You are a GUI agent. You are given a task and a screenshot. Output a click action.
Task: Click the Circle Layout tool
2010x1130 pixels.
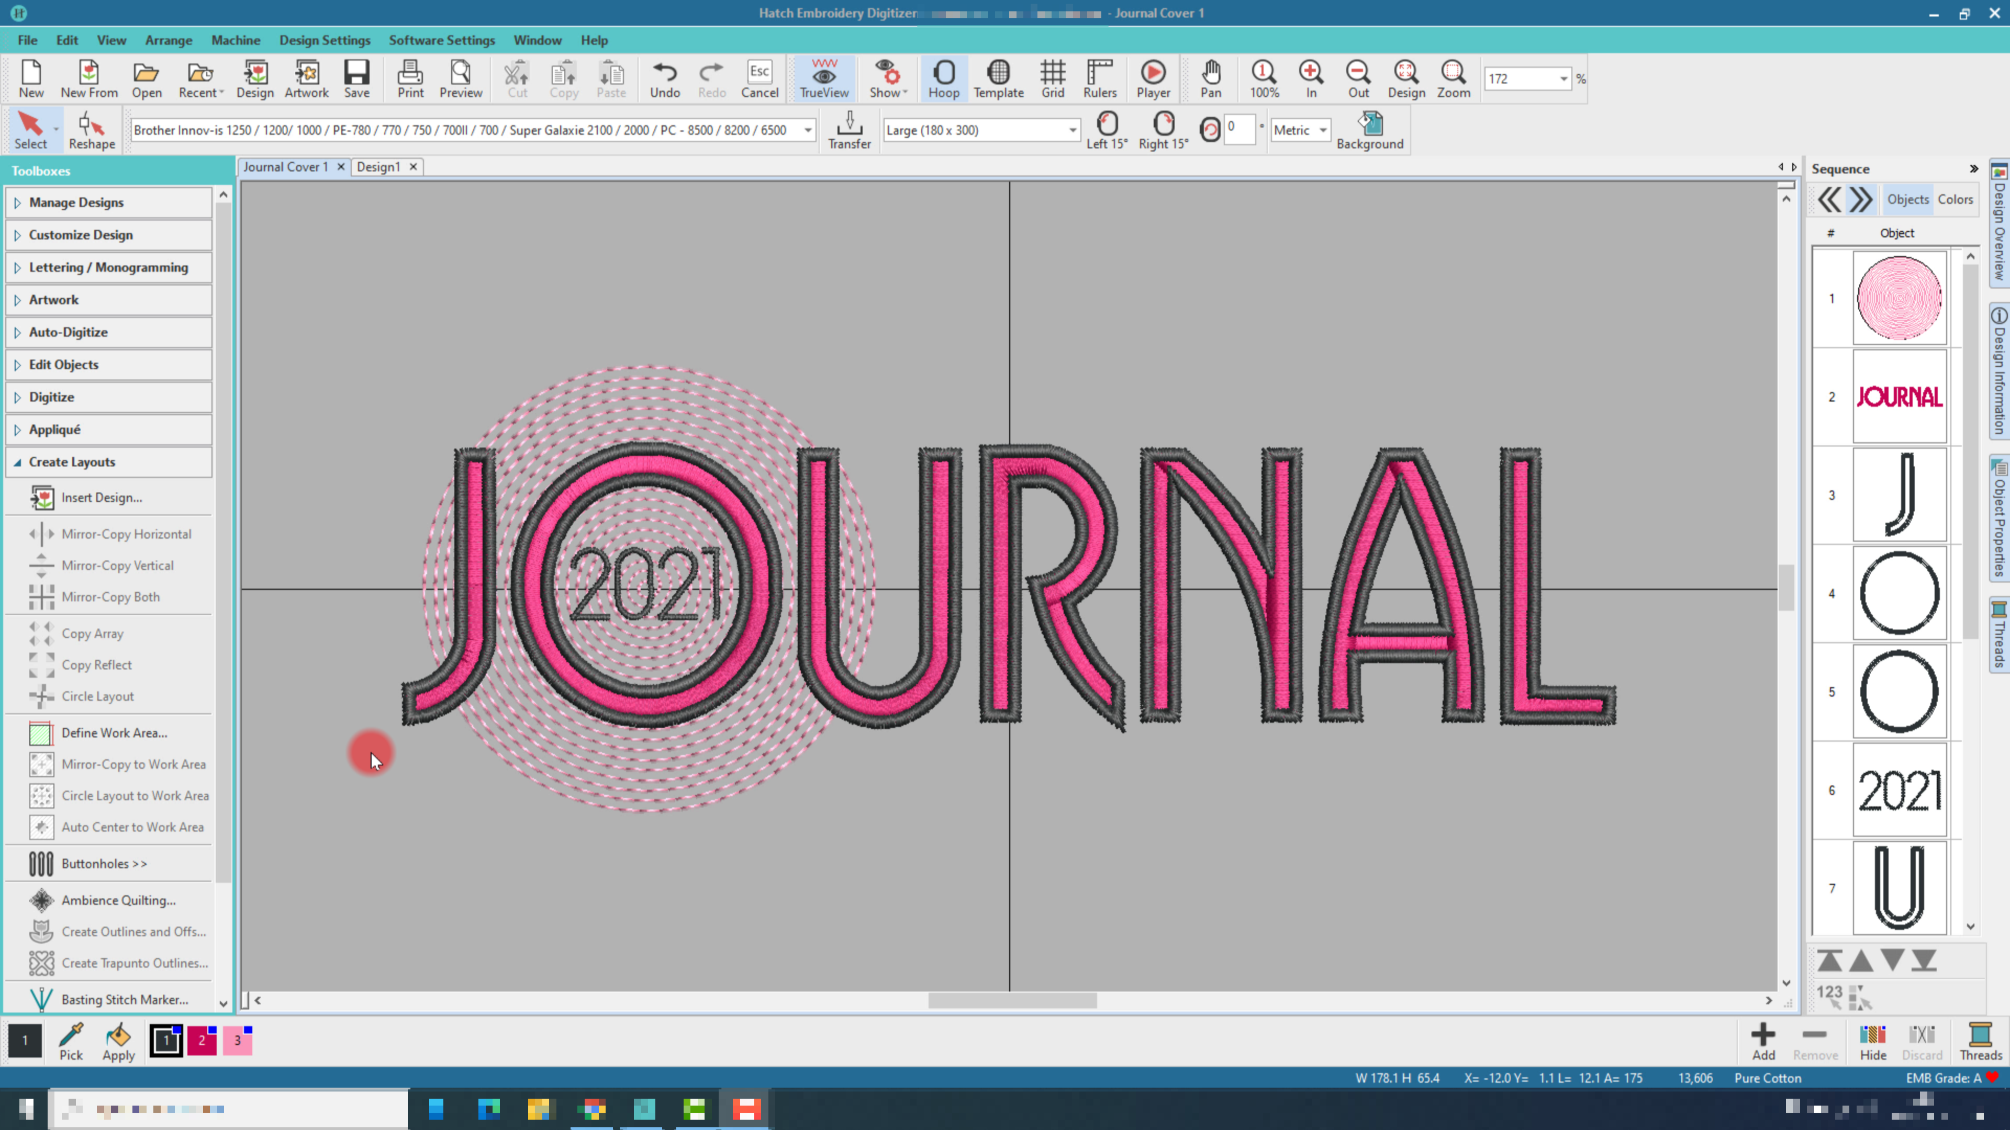click(97, 696)
